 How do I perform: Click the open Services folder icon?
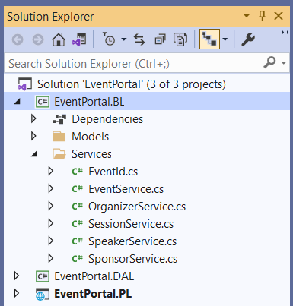[x=59, y=154]
